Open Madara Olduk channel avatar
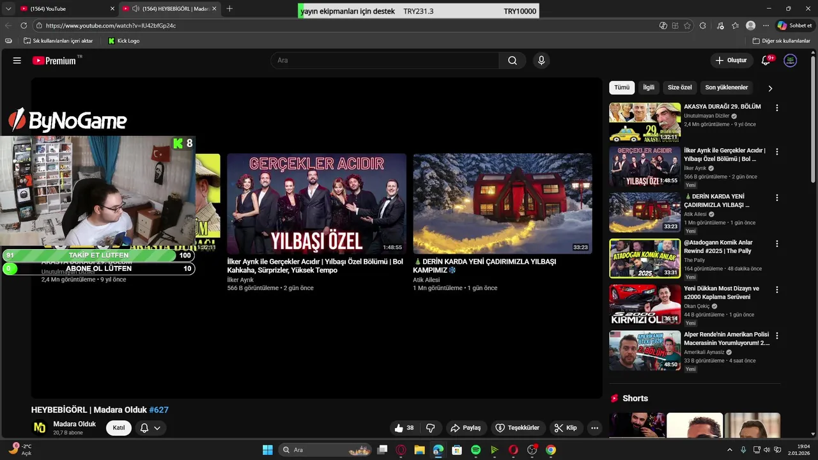This screenshot has width=818, height=460. (40, 428)
